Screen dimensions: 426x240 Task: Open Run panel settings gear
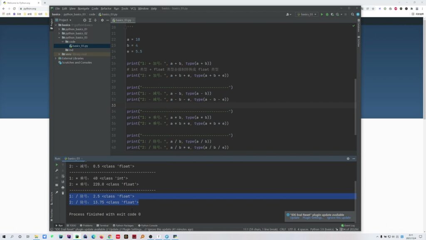[x=348, y=159]
